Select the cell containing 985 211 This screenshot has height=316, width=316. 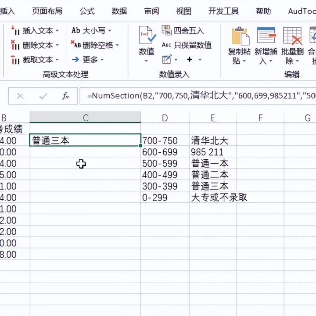click(x=213, y=152)
